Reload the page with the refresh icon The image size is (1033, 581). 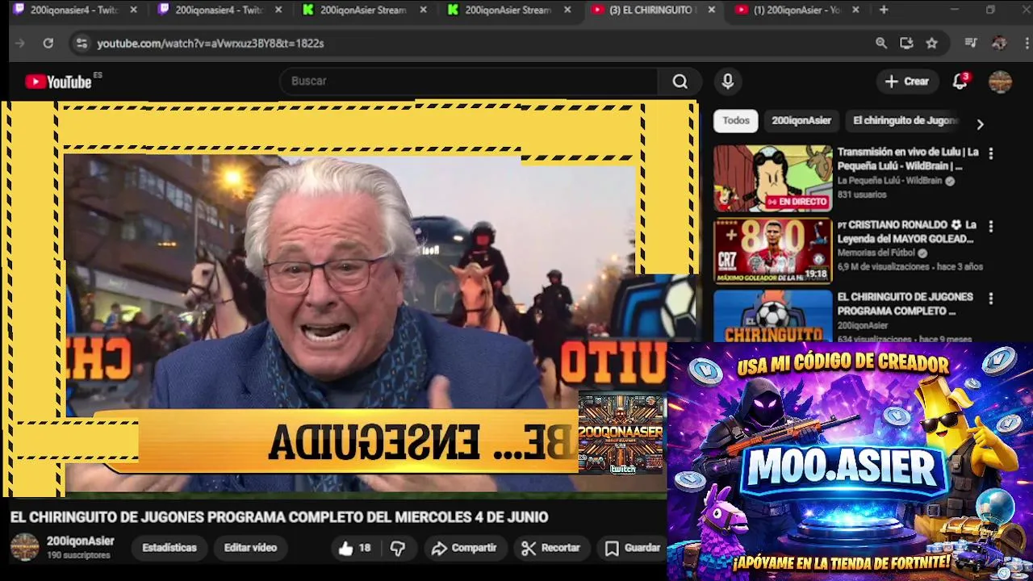[48, 44]
